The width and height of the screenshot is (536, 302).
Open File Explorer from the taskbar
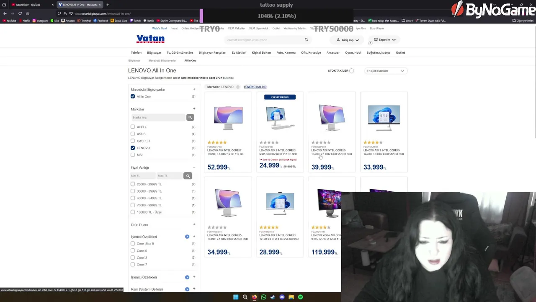coord(291,297)
